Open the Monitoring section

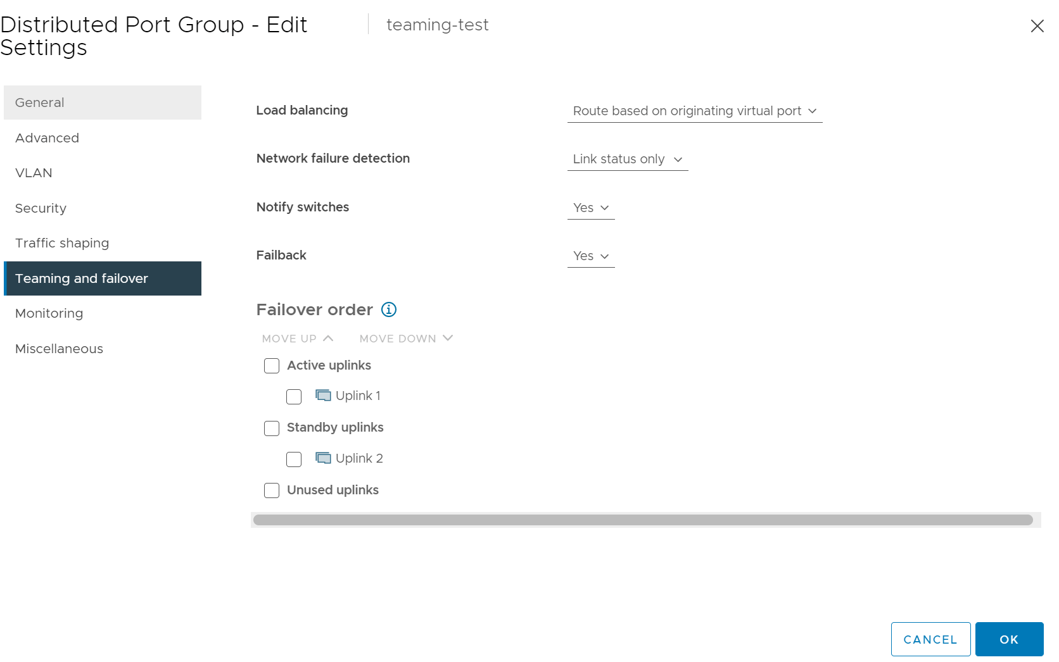click(103, 313)
